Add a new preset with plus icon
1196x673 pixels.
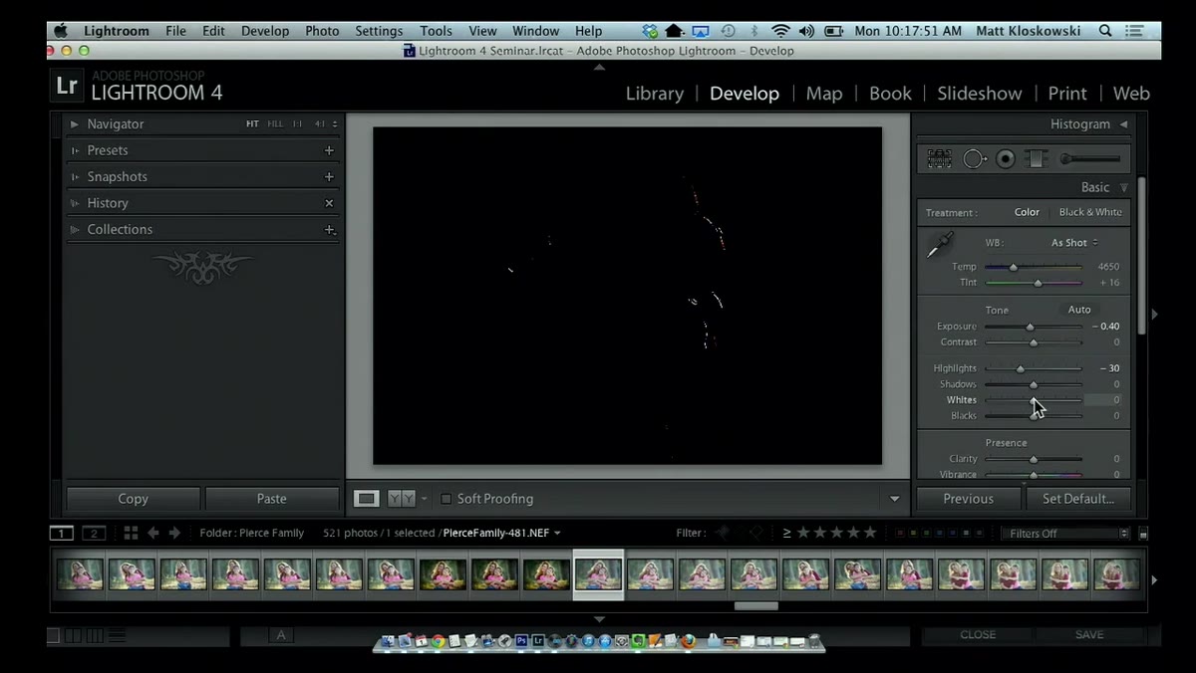329,150
